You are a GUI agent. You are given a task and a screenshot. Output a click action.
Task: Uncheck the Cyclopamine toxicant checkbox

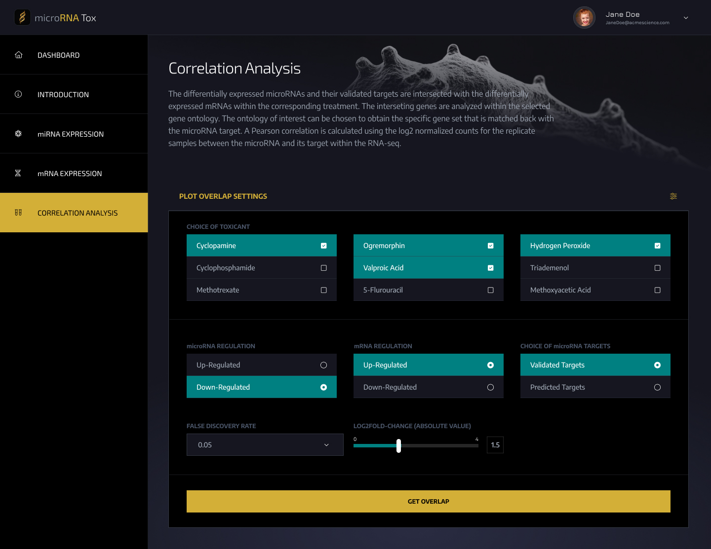pos(323,246)
